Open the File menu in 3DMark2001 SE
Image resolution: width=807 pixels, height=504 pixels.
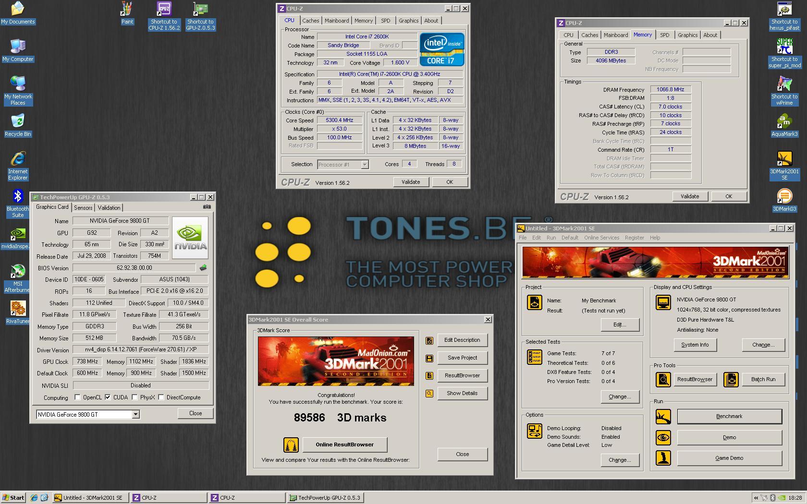pos(523,238)
